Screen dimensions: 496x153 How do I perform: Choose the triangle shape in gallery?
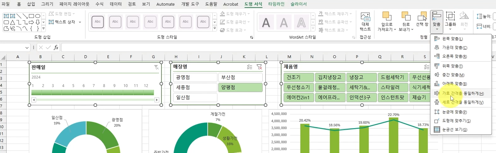point(13,22)
